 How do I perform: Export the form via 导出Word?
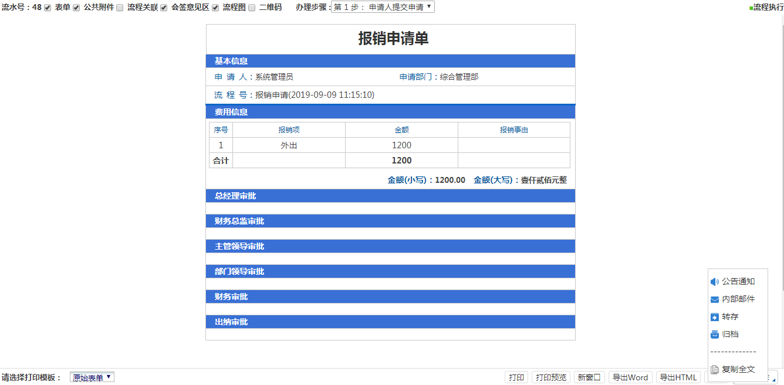pos(630,377)
